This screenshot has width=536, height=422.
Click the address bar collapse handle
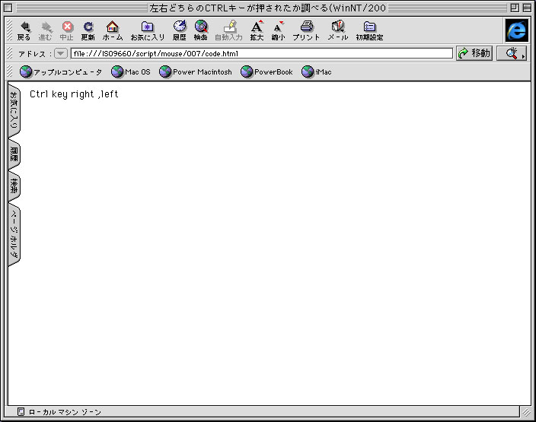10,53
